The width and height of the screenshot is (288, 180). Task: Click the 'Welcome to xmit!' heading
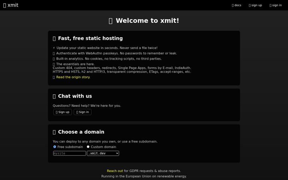[144, 20]
